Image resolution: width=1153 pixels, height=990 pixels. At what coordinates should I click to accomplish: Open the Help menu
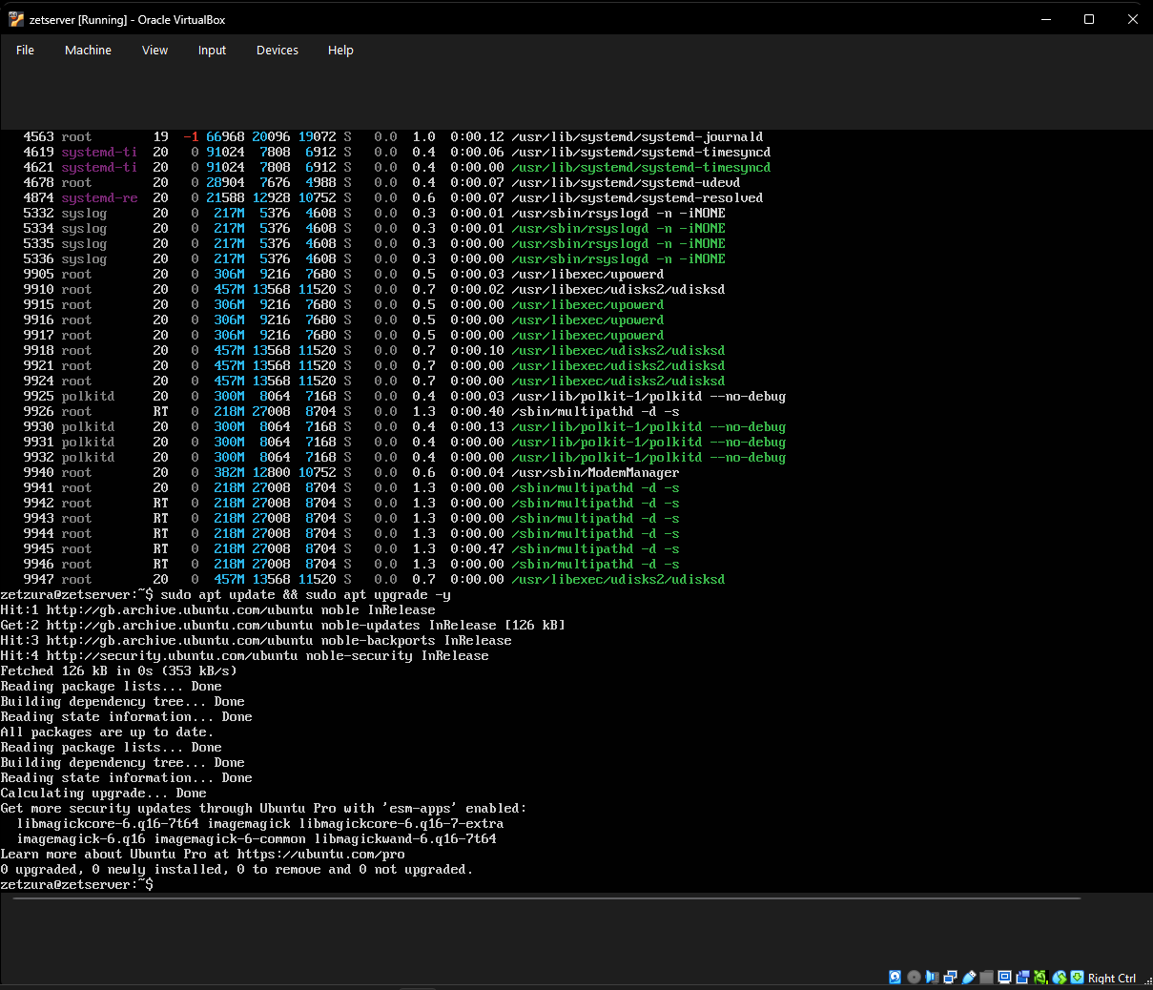click(x=340, y=50)
